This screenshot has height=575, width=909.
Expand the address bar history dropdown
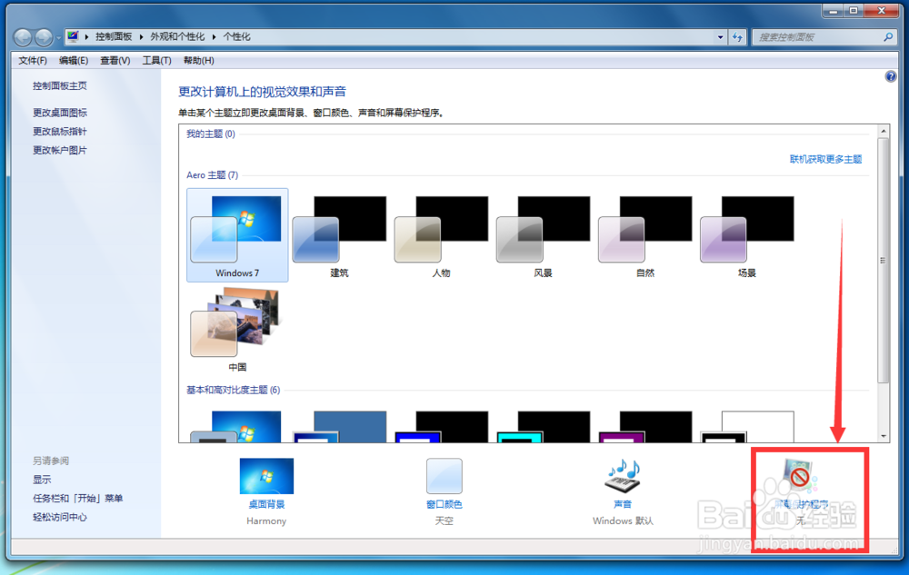point(720,37)
